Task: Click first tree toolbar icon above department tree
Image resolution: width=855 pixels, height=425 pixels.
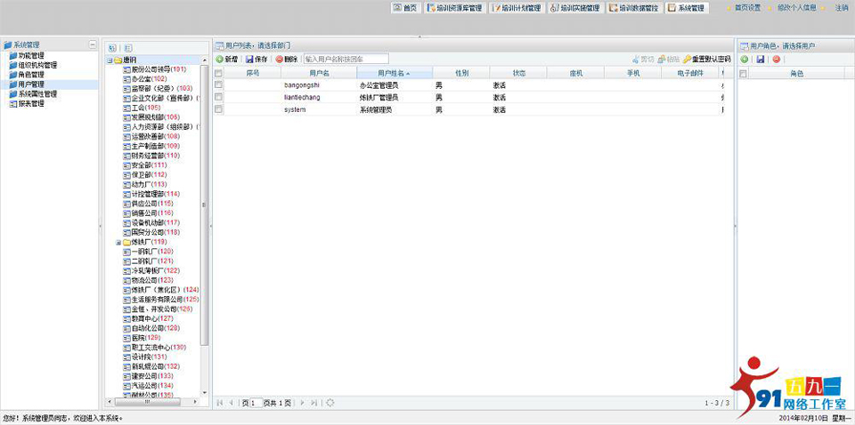Action: (x=112, y=48)
